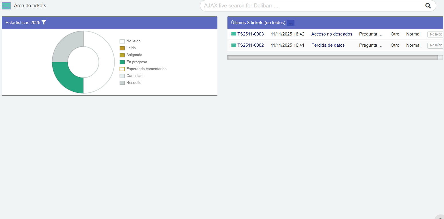Image resolution: width=444 pixels, height=219 pixels.
Task: Toggle the "Resuelto" chart legend entry
Action: (x=134, y=83)
